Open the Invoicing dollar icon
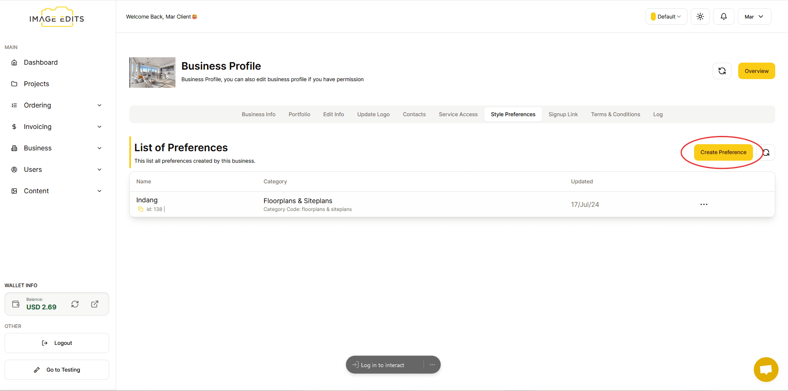This screenshot has height=391, width=788. pyautogui.click(x=14, y=126)
